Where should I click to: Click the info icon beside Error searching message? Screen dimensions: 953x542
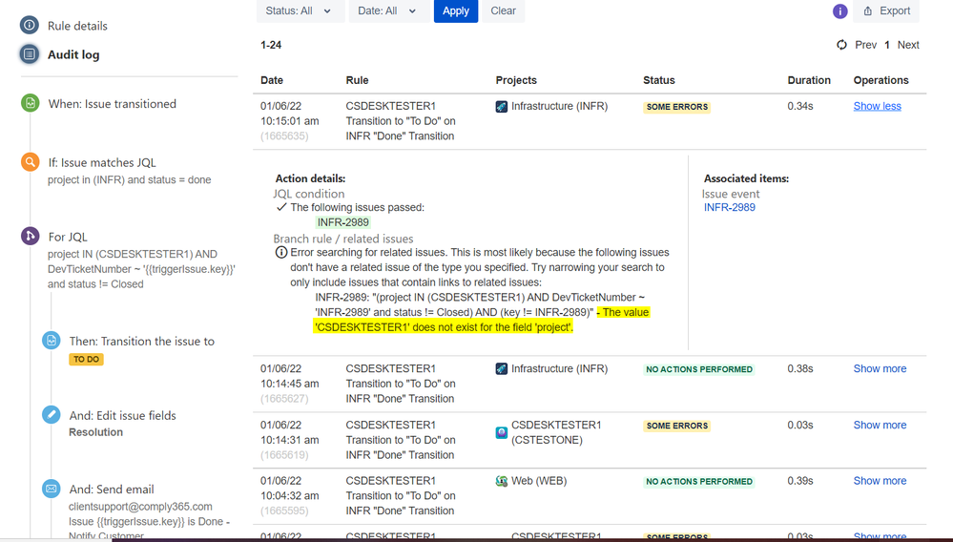pyautogui.click(x=280, y=252)
